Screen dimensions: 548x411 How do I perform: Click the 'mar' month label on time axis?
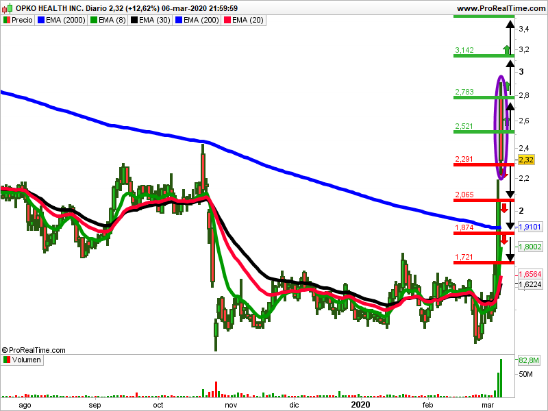(x=488, y=405)
